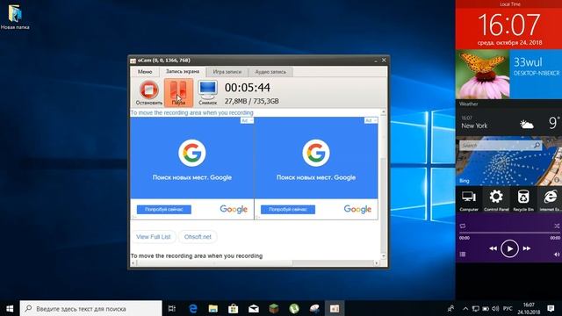Open the People icon in taskbar

click(x=450, y=308)
